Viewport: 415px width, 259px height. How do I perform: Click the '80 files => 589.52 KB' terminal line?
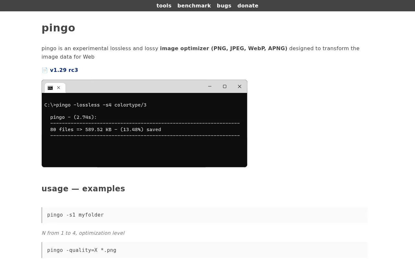click(106, 129)
